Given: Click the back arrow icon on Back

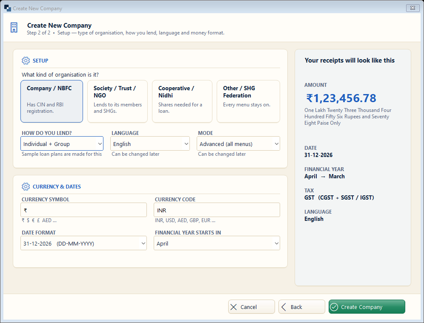Looking at the screenshot, I should [284, 307].
